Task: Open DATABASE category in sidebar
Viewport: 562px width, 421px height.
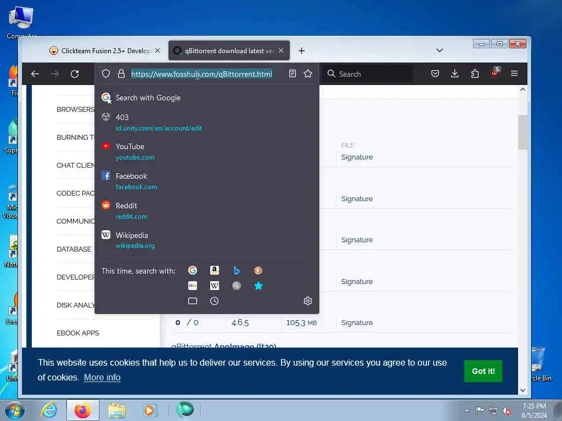Action: click(74, 249)
